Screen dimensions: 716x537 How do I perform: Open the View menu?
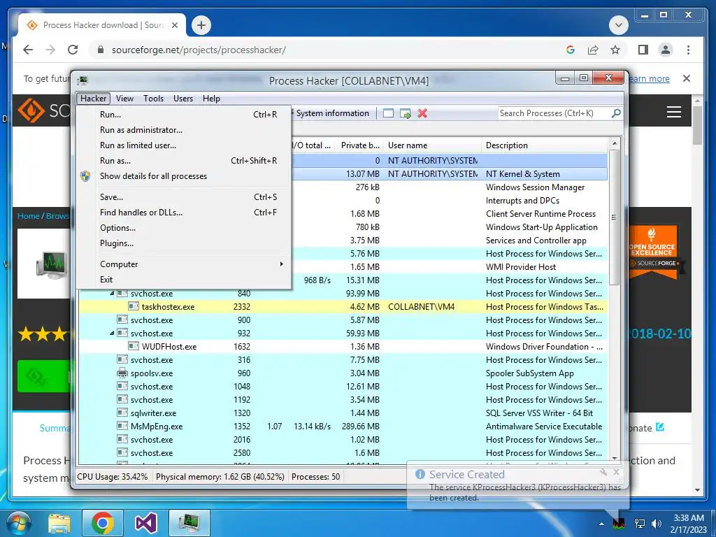pos(124,98)
